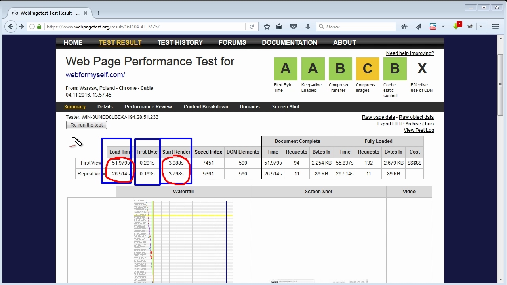This screenshot has height=285, width=507.
Task: Click the Поиск search field
Action: 356,27
